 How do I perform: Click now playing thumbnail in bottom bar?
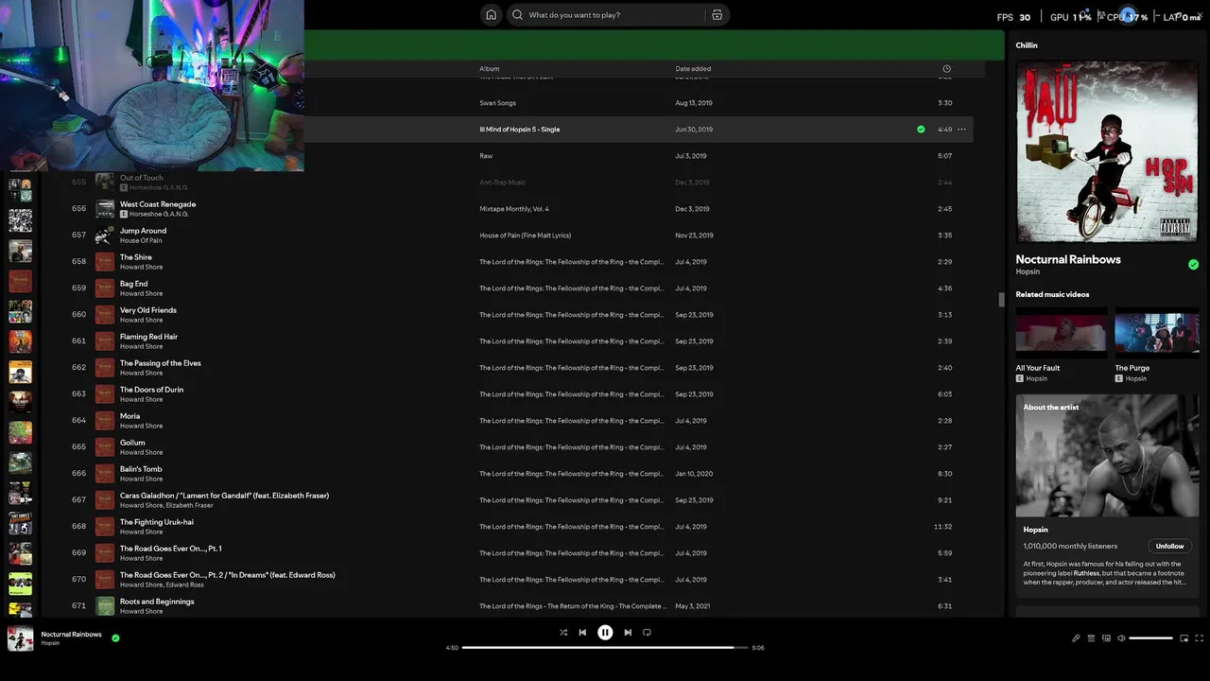coord(21,638)
